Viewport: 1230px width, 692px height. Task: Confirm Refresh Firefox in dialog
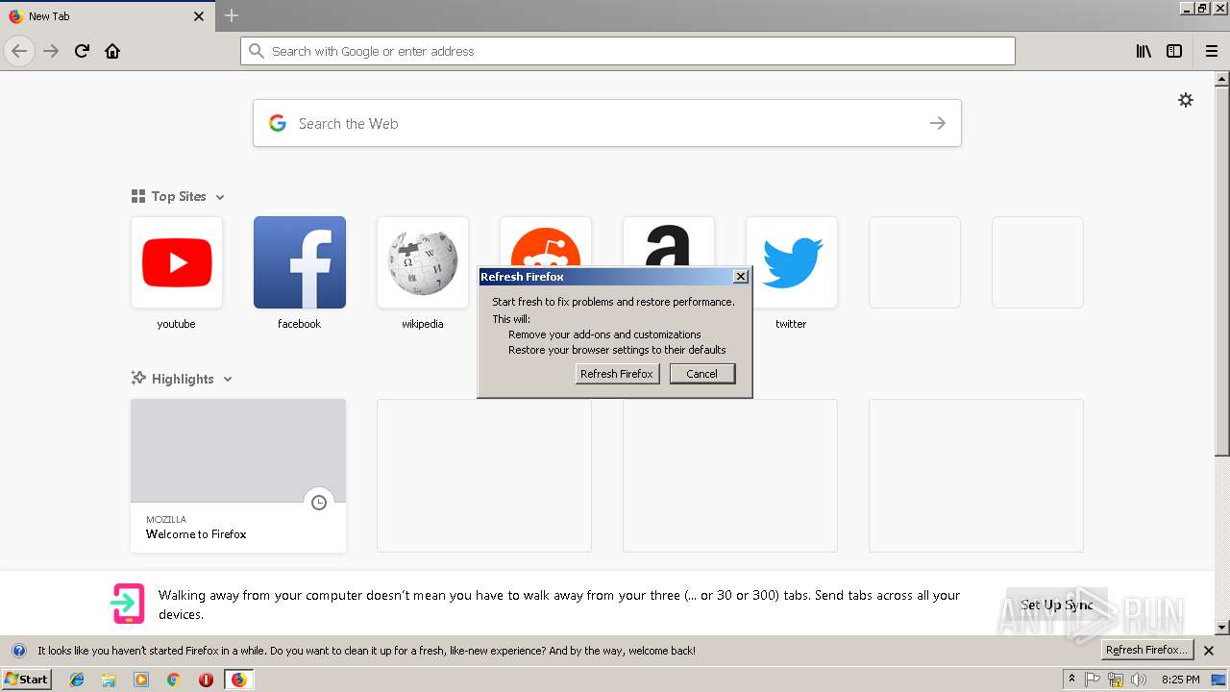pyautogui.click(x=618, y=374)
